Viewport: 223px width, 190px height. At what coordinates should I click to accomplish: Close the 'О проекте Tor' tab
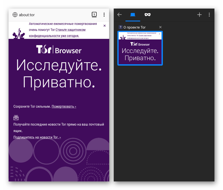click(160, 27)
